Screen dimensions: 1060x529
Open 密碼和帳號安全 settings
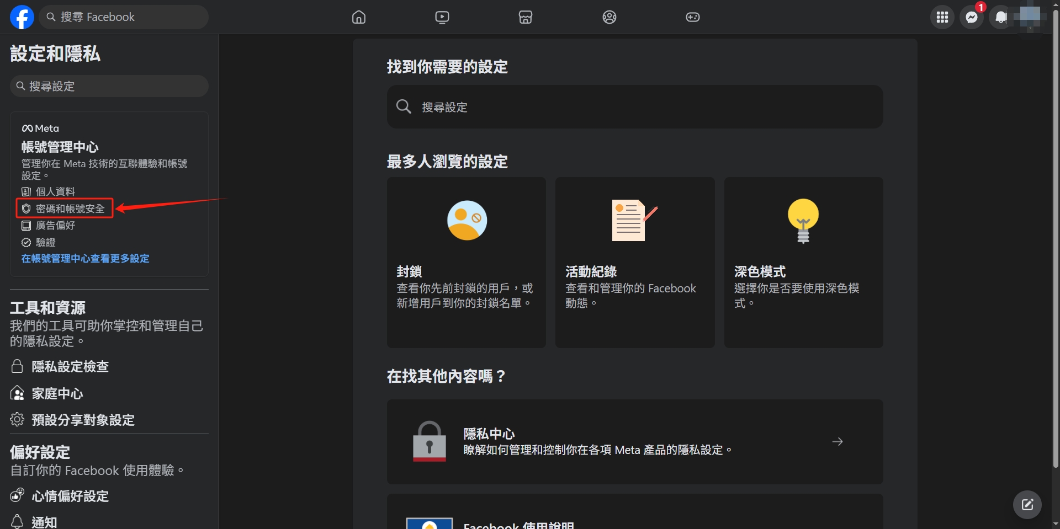click(70, 209)
